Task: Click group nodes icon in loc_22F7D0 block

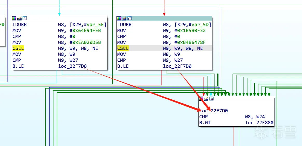Action: coord(211,99)
